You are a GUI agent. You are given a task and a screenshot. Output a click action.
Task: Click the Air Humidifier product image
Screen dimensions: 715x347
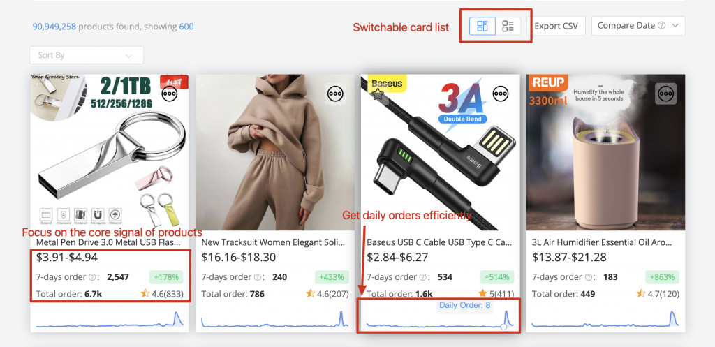click(605, 152)
